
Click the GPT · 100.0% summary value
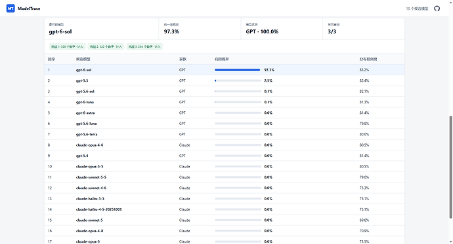point(262,31)
